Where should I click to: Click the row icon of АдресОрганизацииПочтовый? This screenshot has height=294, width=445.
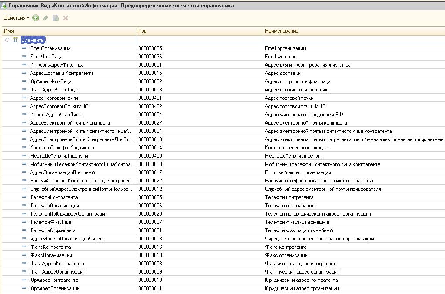pyautogui.click(x=24, y=172)
